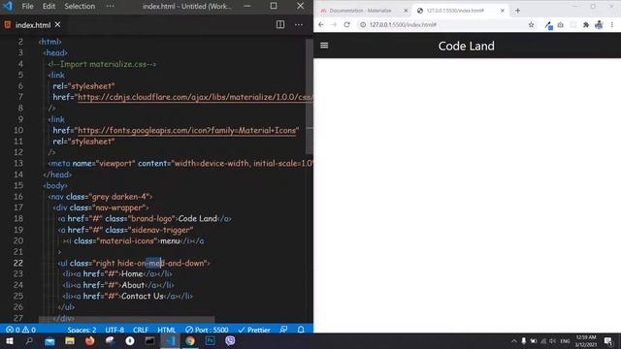Viewport: 621px width, 349px height.
Task: Switch to Documentation - Materialize browser tab
Action: (x=360, y=11)
